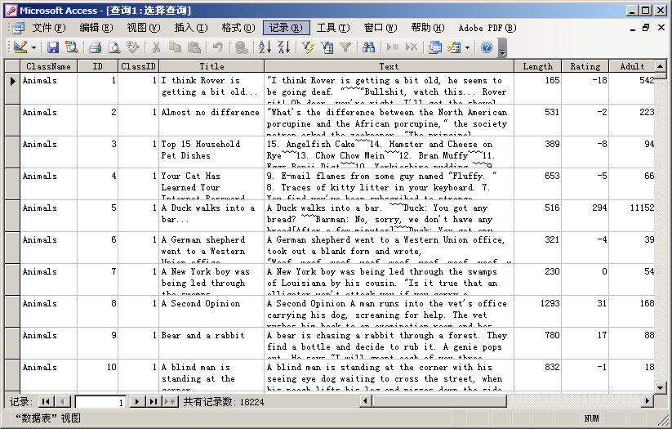Screen dimensions: 672x429
Task: Open the 编辑(E) menu
Action: [96, 28]
